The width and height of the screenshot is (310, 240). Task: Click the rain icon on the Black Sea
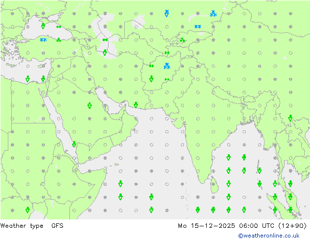43,26
